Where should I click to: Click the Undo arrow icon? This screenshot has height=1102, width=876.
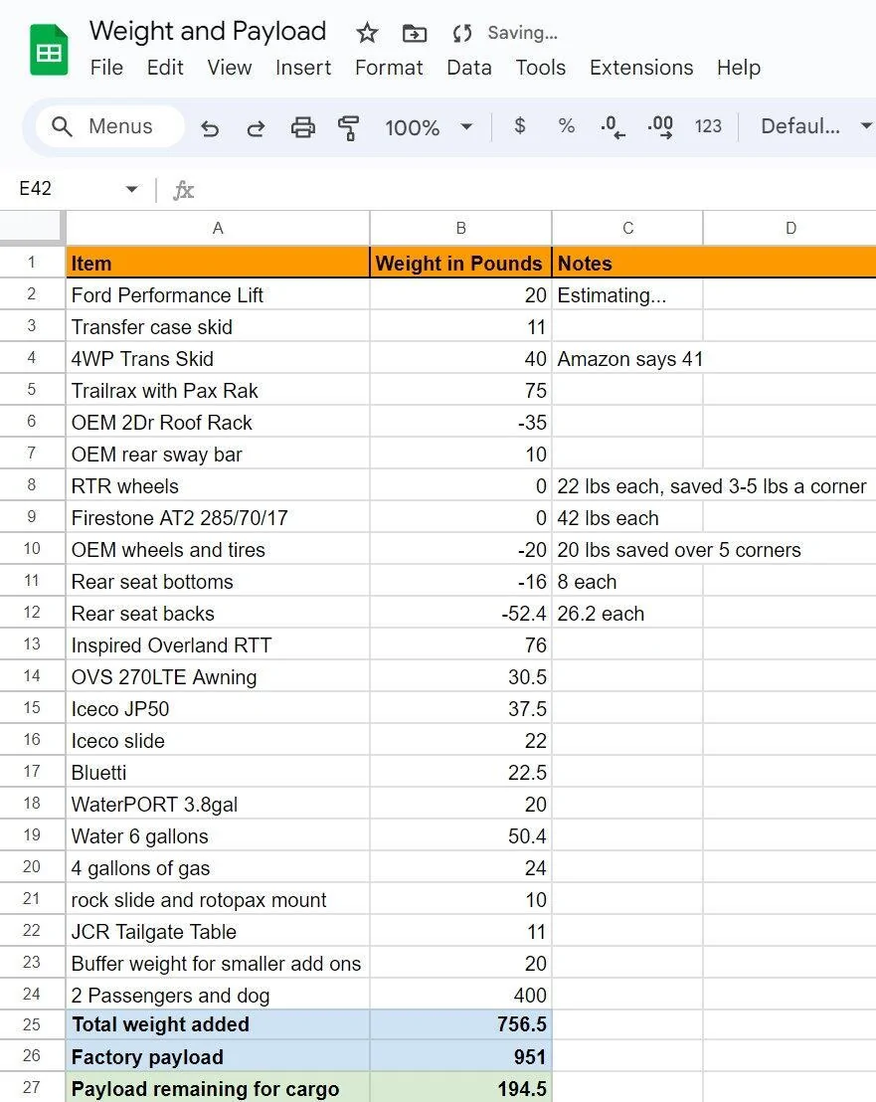(x=210, y=128)
